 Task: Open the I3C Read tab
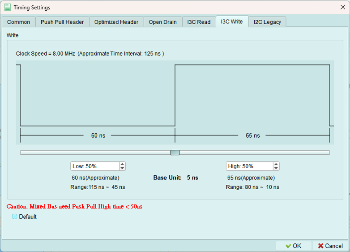tap(199, 22)
